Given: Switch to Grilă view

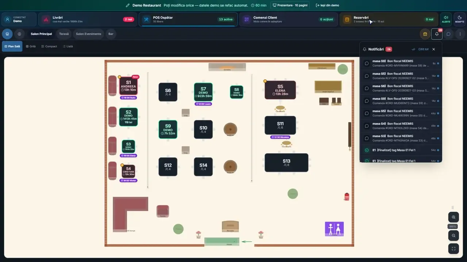Looking at the screenshot, I should coord(31,46).
